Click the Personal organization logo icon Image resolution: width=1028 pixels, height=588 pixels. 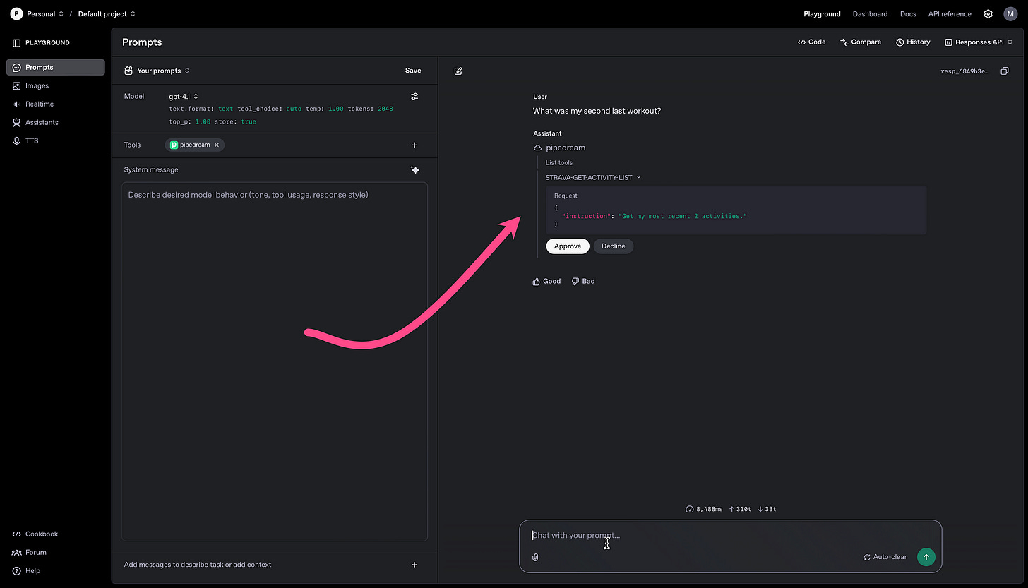tap(16, 14)
